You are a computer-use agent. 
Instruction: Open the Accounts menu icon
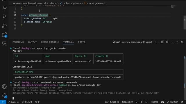pyautogui.click(x=4, y=87)
